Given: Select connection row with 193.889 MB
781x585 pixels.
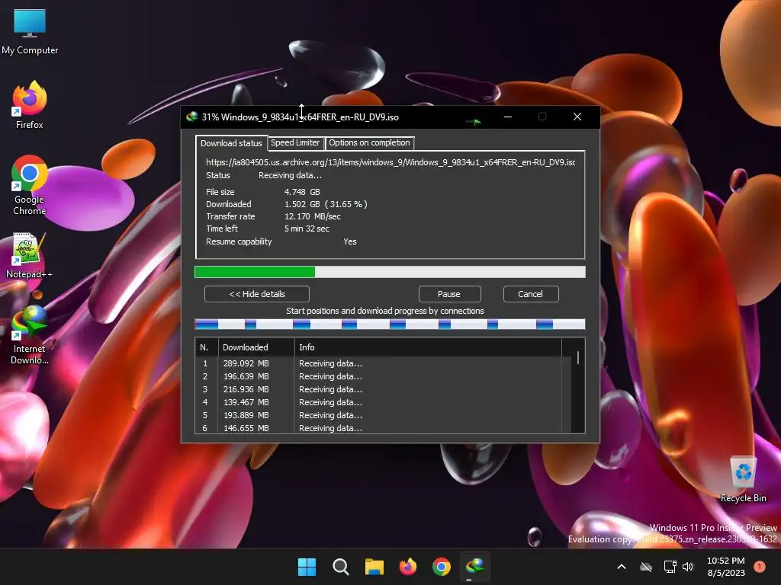Looking at the screenshot, I should (378, 415).
